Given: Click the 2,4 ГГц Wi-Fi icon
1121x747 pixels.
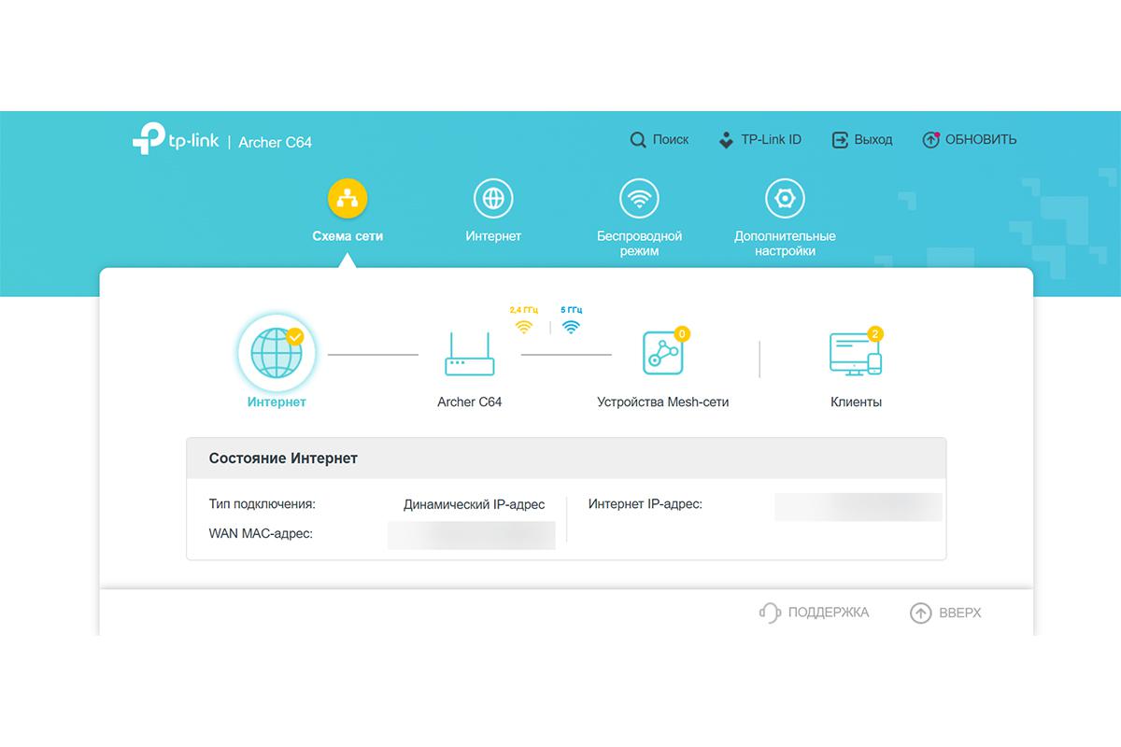Looking at the screenshot, I should pyautogui.click(x=524, y=327).
